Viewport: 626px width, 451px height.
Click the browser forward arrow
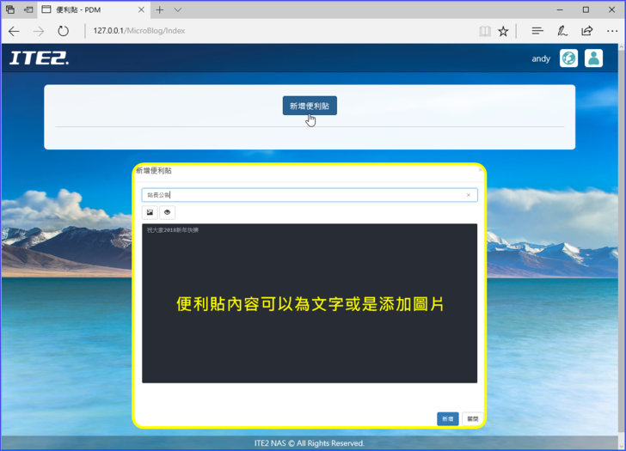tap(39, 31)
